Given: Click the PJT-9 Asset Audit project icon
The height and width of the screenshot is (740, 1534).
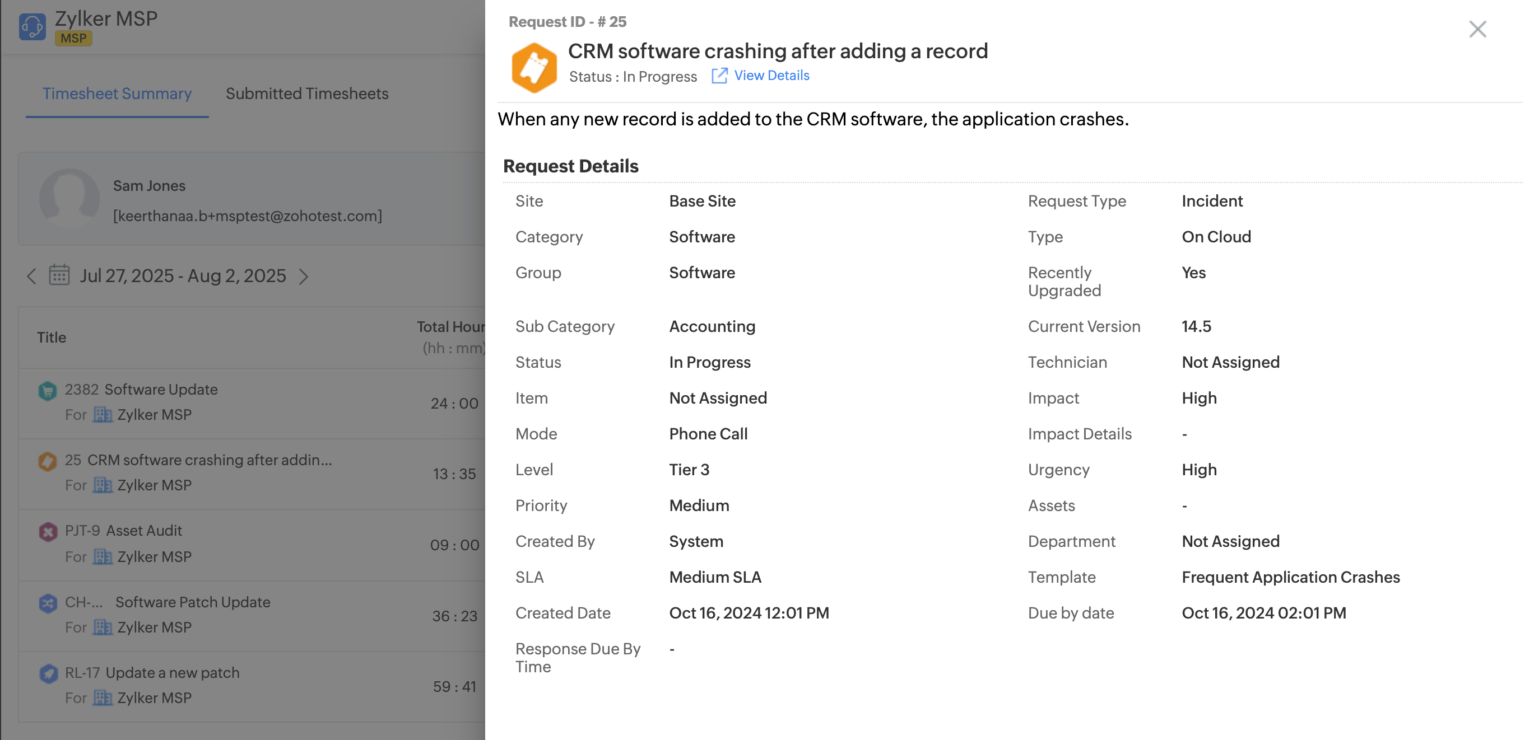Looking at the screenshot, I should point(48,531).
